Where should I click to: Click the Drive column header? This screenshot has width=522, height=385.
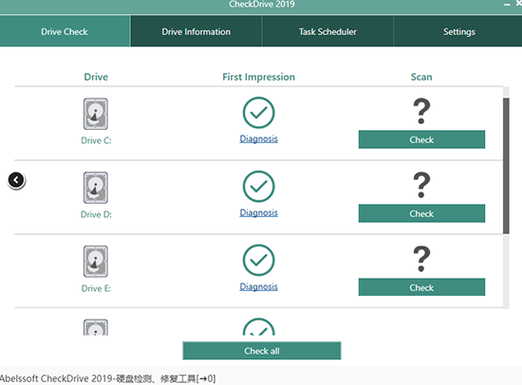(96, 77)
